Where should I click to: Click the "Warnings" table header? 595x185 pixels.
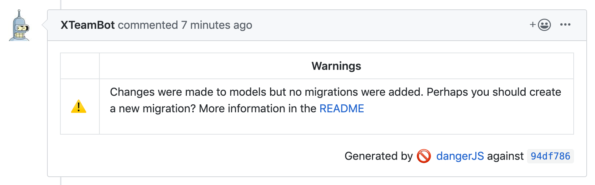point(336,66)
